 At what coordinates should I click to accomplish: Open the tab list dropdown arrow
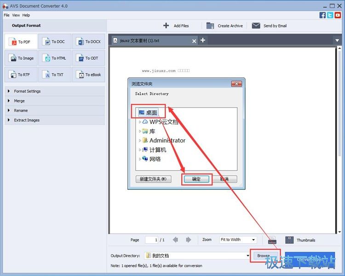pos(337,40)
